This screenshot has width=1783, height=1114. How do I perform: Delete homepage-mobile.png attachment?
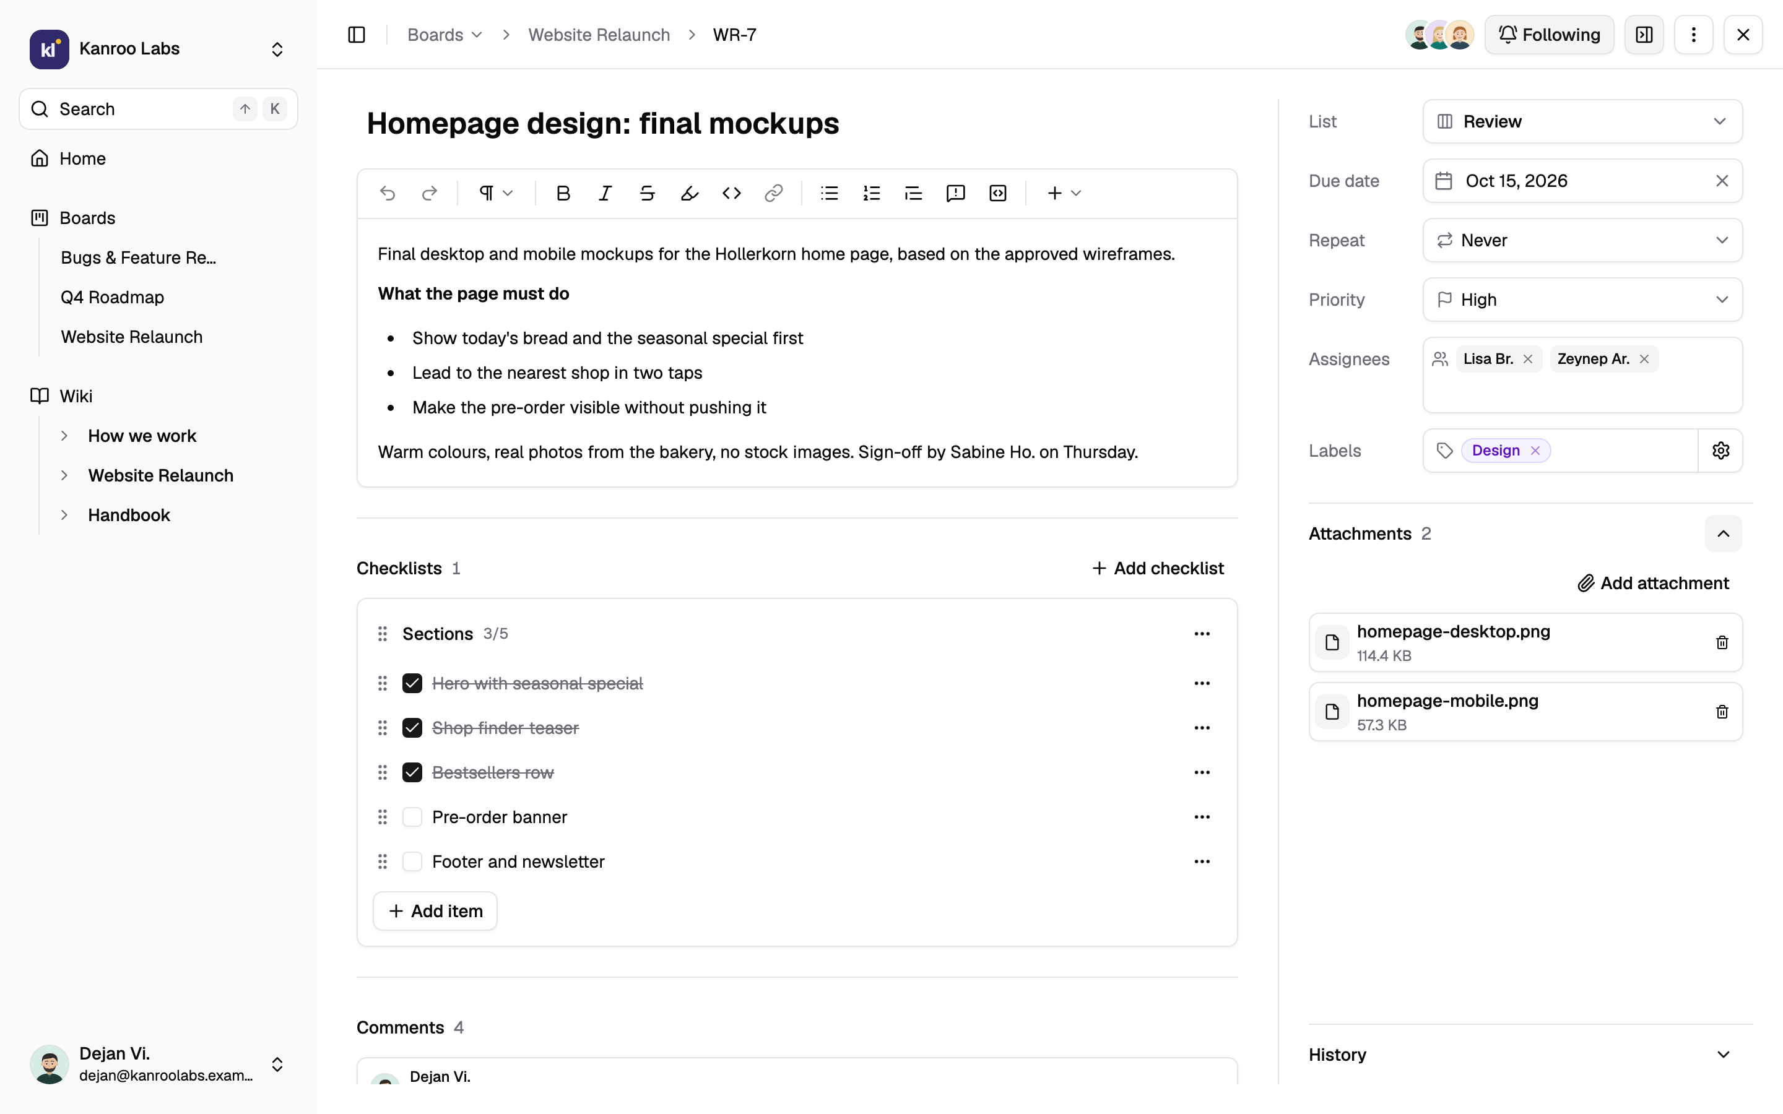(x=1722, y=712)
